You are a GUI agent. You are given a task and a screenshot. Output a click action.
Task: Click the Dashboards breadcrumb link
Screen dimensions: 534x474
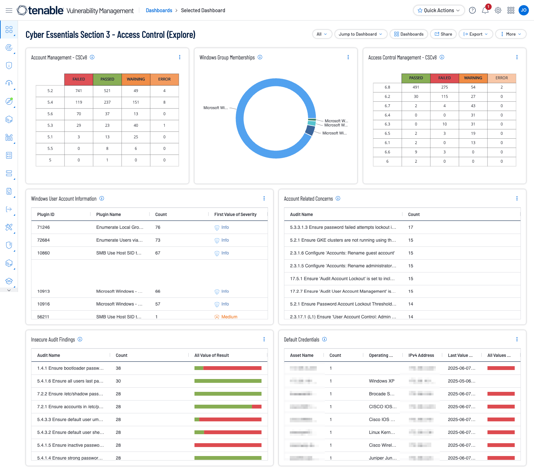point(159,11)
